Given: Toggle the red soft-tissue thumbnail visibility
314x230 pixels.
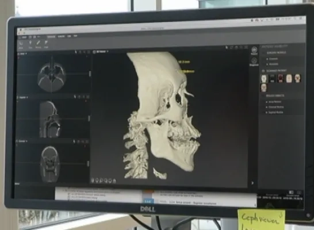Looking at the screenshot, I should pos(281,78).
